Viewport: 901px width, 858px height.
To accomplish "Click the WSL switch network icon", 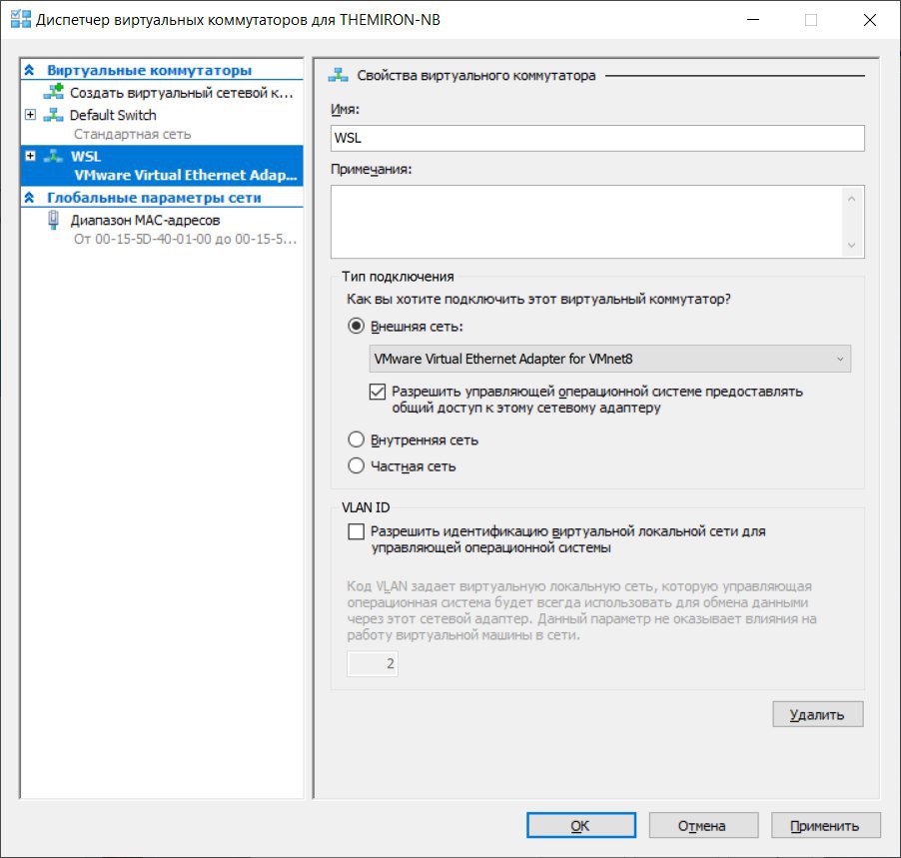I will (x=53, y=156).
